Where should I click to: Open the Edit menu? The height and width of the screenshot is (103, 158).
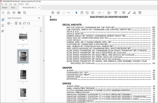pyautogui.click(x=6, y=4)
